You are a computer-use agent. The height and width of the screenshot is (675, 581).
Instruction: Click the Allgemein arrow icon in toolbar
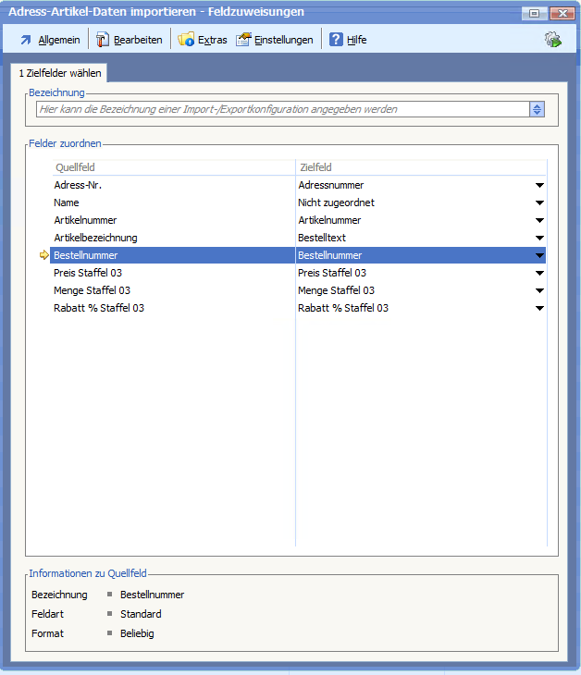coord(26,40)
